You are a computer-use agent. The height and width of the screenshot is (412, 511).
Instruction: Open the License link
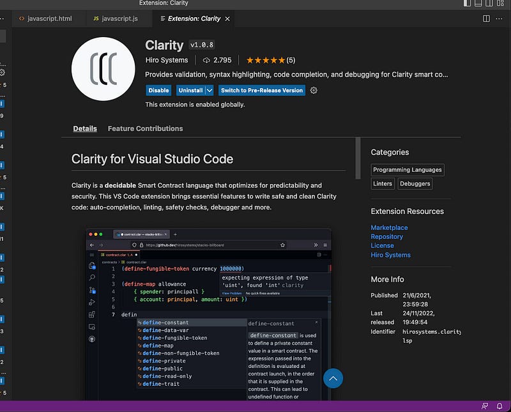pos(382,245)
